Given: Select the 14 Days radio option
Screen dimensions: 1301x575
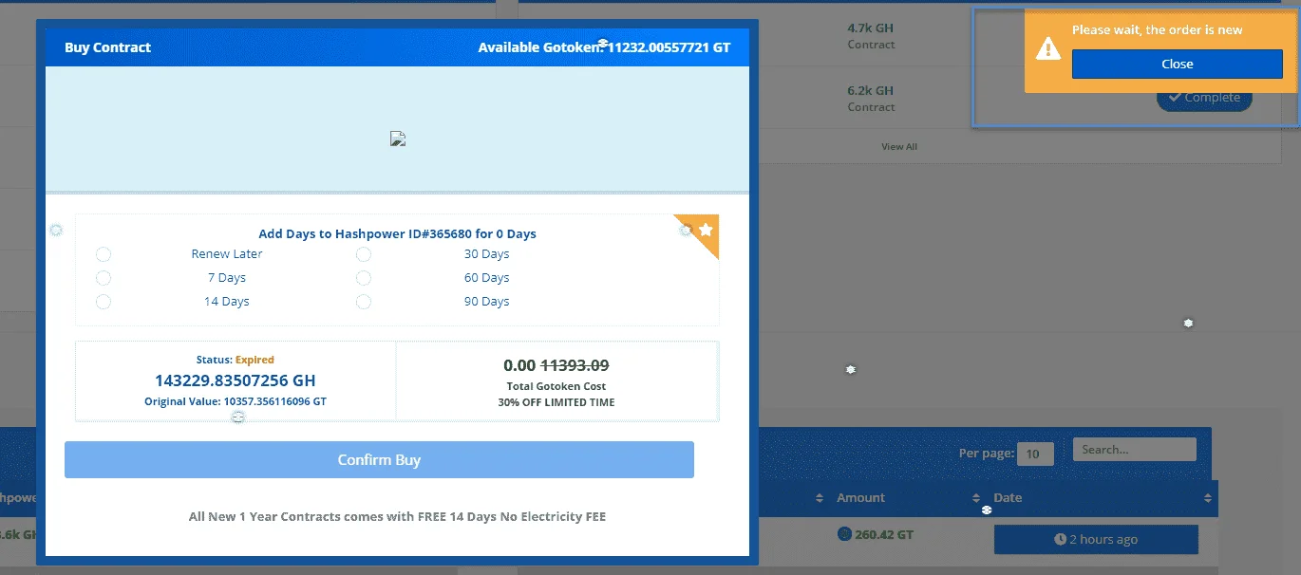Looking at the screenshot, I should tap(104, 302).
